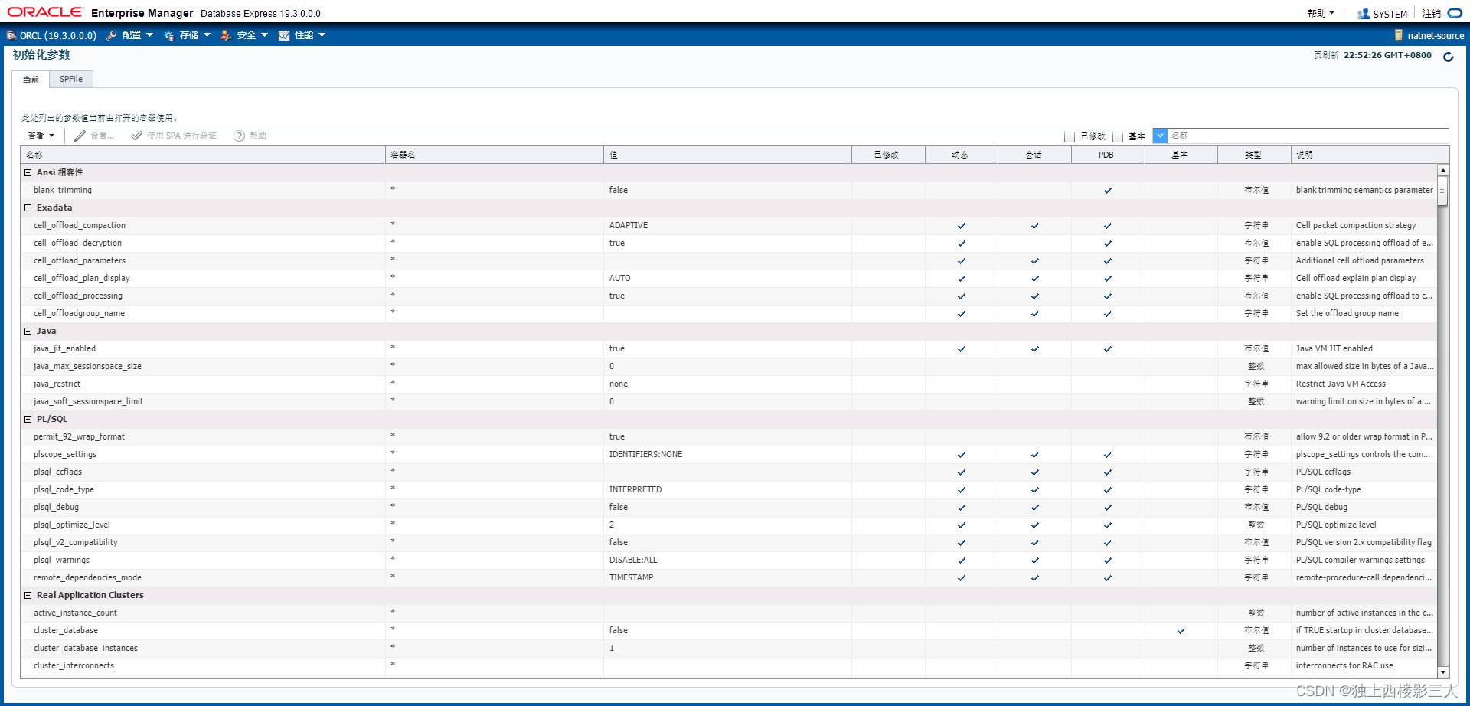1470x706 pixels.
Task: Click the ADAPTIVE value cell
Action: click(x=629, y=226)
